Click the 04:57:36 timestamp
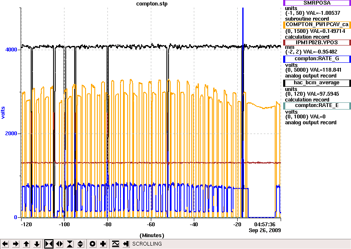 (265, 225)
